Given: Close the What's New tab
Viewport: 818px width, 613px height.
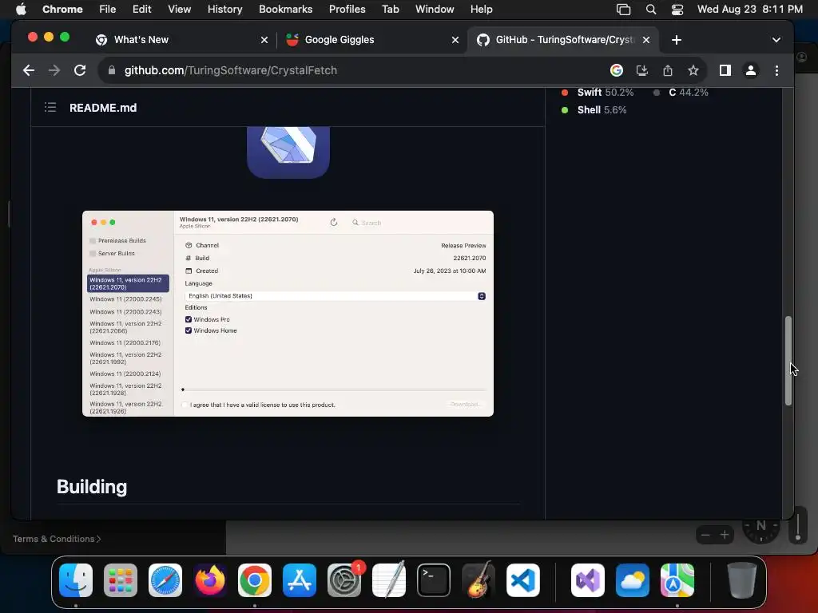Looking at the screenshot, I should [x=264, y=40].
